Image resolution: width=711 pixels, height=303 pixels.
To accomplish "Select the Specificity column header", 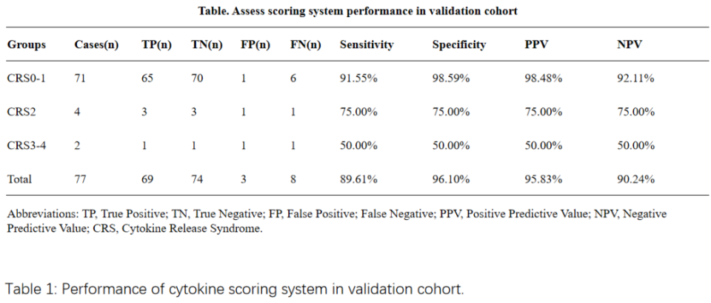I will click(x=459, y=45).
